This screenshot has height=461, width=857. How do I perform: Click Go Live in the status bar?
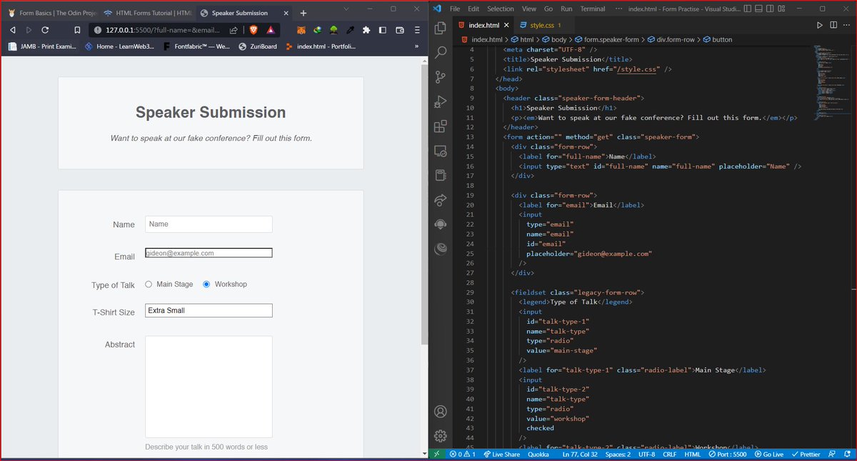click(768, 454)
